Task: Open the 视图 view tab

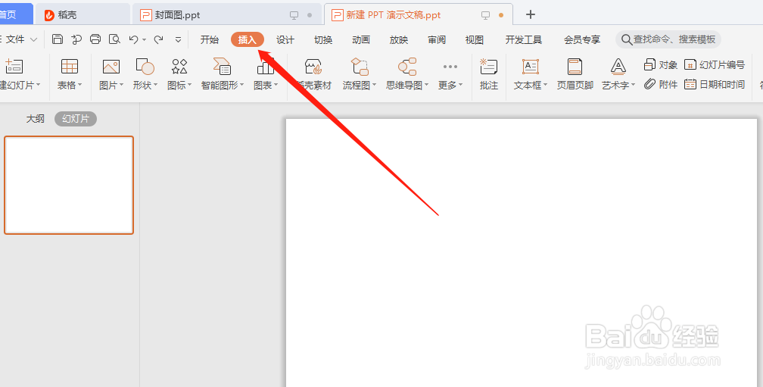Action: 475,40
